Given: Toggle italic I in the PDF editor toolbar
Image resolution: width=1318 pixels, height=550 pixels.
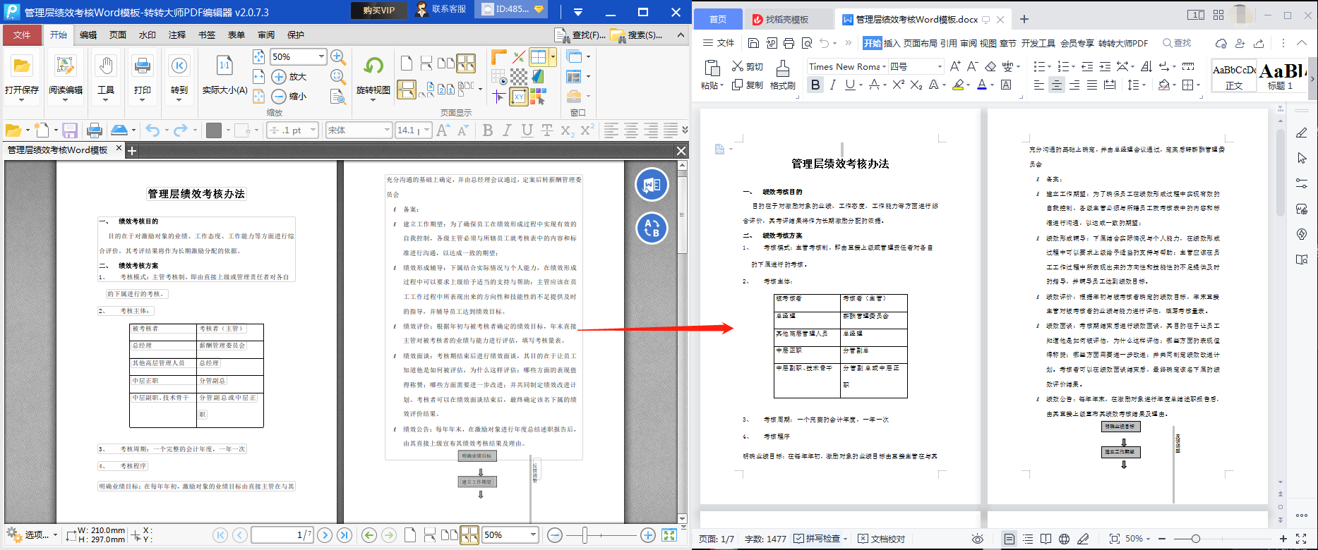Looking at the screenshot, I should click(x=507, y=130).
